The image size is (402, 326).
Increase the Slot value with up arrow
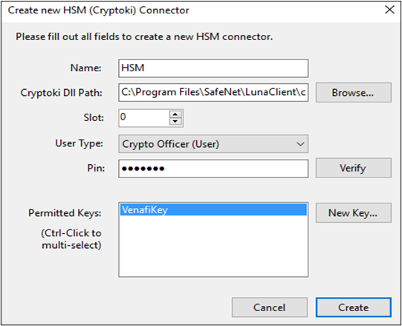click(175, 114)
